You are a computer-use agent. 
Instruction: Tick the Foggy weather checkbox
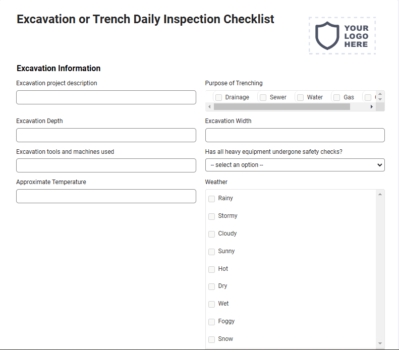211,322
